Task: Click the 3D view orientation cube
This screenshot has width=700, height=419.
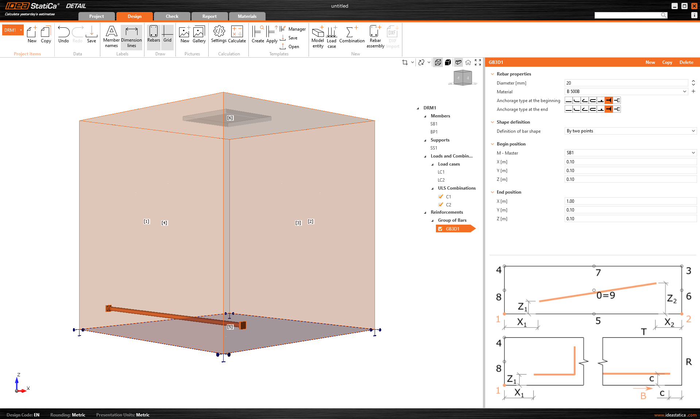Action: click(x=463, y=78)
